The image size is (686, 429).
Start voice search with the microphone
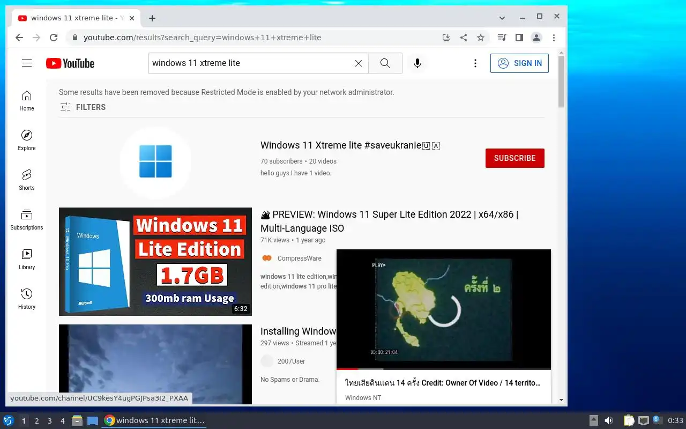pyautogui.click(x=417, y=63)
